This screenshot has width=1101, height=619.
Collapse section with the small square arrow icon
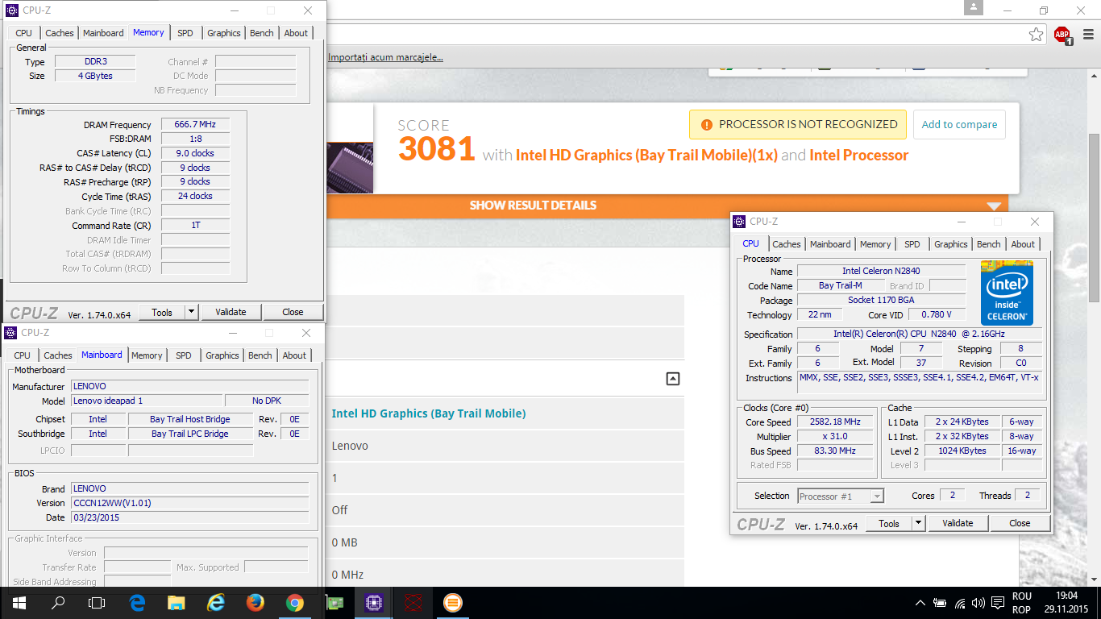pyautogui.click(x=673, y=379)
